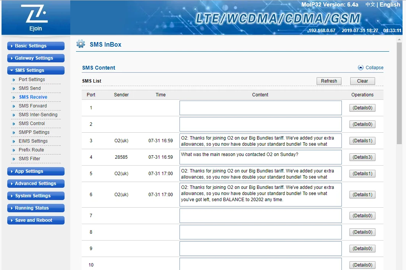Switch language to English

pyautogui.click(x=390, y=5)
